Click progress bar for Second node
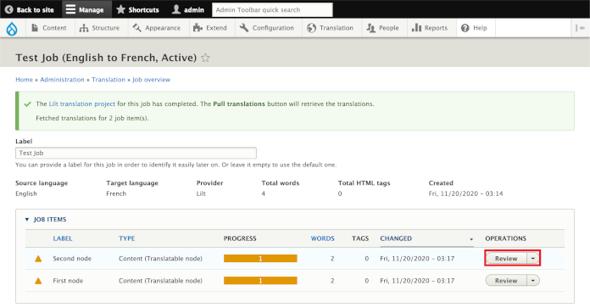 click(x=260, y=259)
